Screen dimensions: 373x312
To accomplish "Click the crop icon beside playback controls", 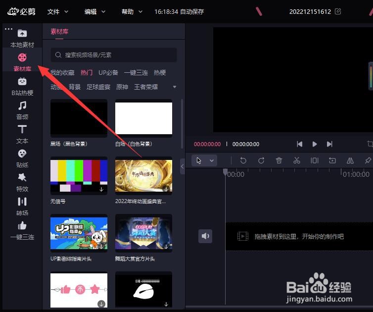I will coord(370,144).
